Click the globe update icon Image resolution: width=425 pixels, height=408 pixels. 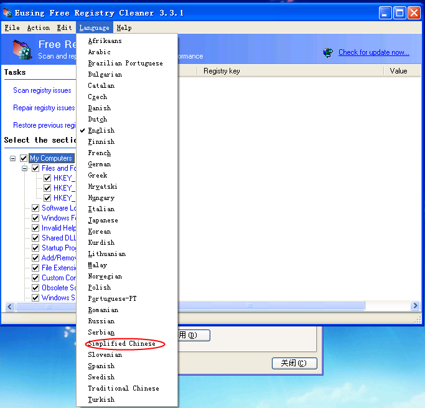pos(328,52)
